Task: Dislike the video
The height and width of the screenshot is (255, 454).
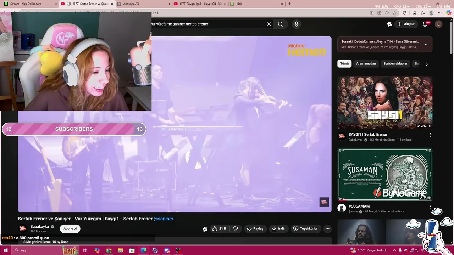Action: tap(235, 229)
